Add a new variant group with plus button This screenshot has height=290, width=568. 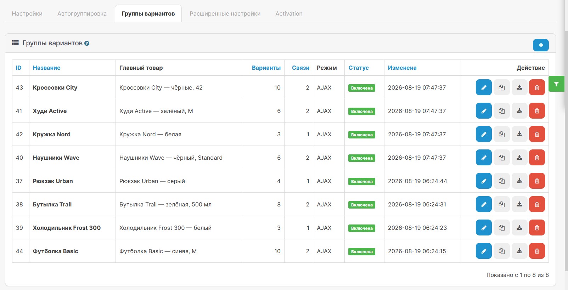[541, 45]
